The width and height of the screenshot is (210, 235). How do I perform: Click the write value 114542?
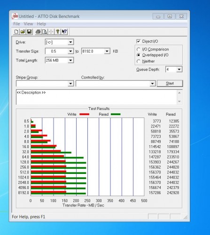point(155,147)
